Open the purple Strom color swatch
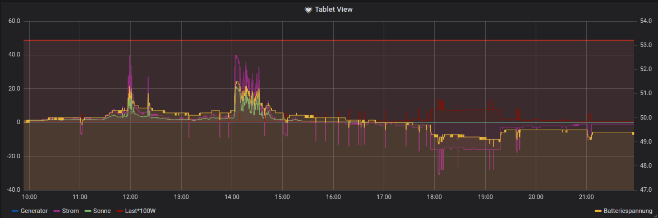This screenshot has width=658, height=218. point(57,211)
